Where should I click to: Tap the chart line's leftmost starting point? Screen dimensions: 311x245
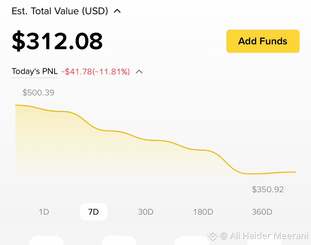(16, 105)
